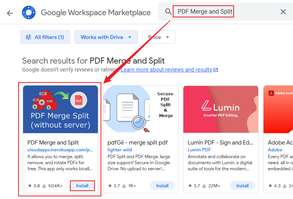Screen dimensions: 293x199
Task: Click the external link icon after reviews link
Action: (215, 70)
